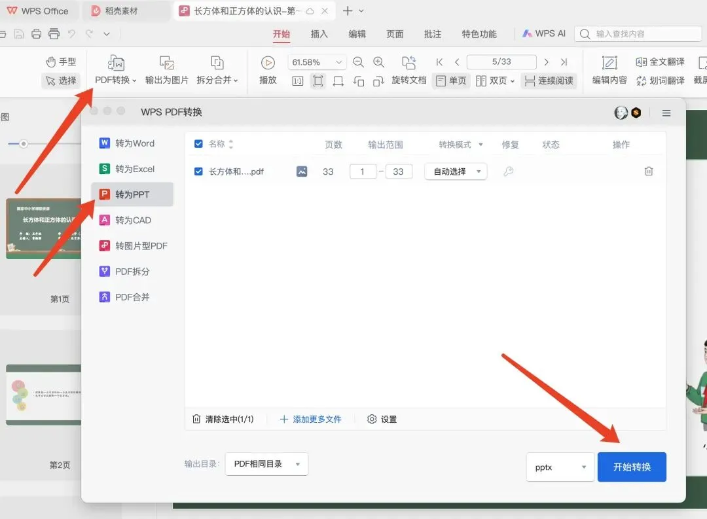Open the 设置 settings button

tap(382, 420)
